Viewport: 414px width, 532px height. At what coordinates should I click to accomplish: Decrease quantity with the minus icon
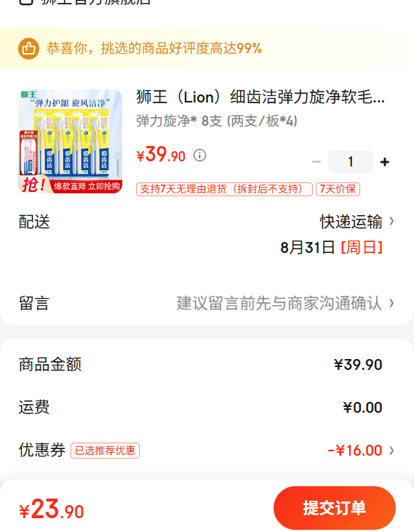pos(317,162)
